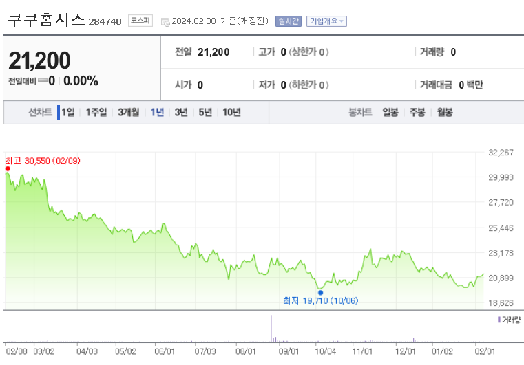Click the 02/08 date axis label
The image size is (524, 365).
coord(17,351)
